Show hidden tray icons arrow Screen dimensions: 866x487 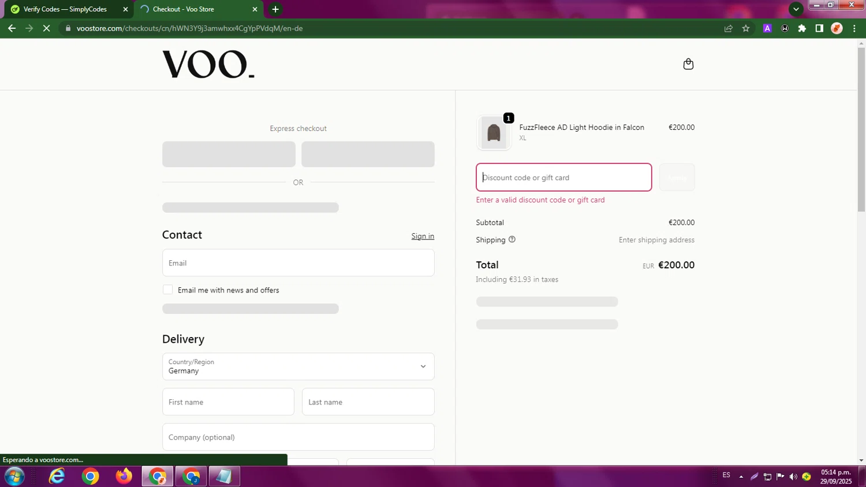click(741, 477)
